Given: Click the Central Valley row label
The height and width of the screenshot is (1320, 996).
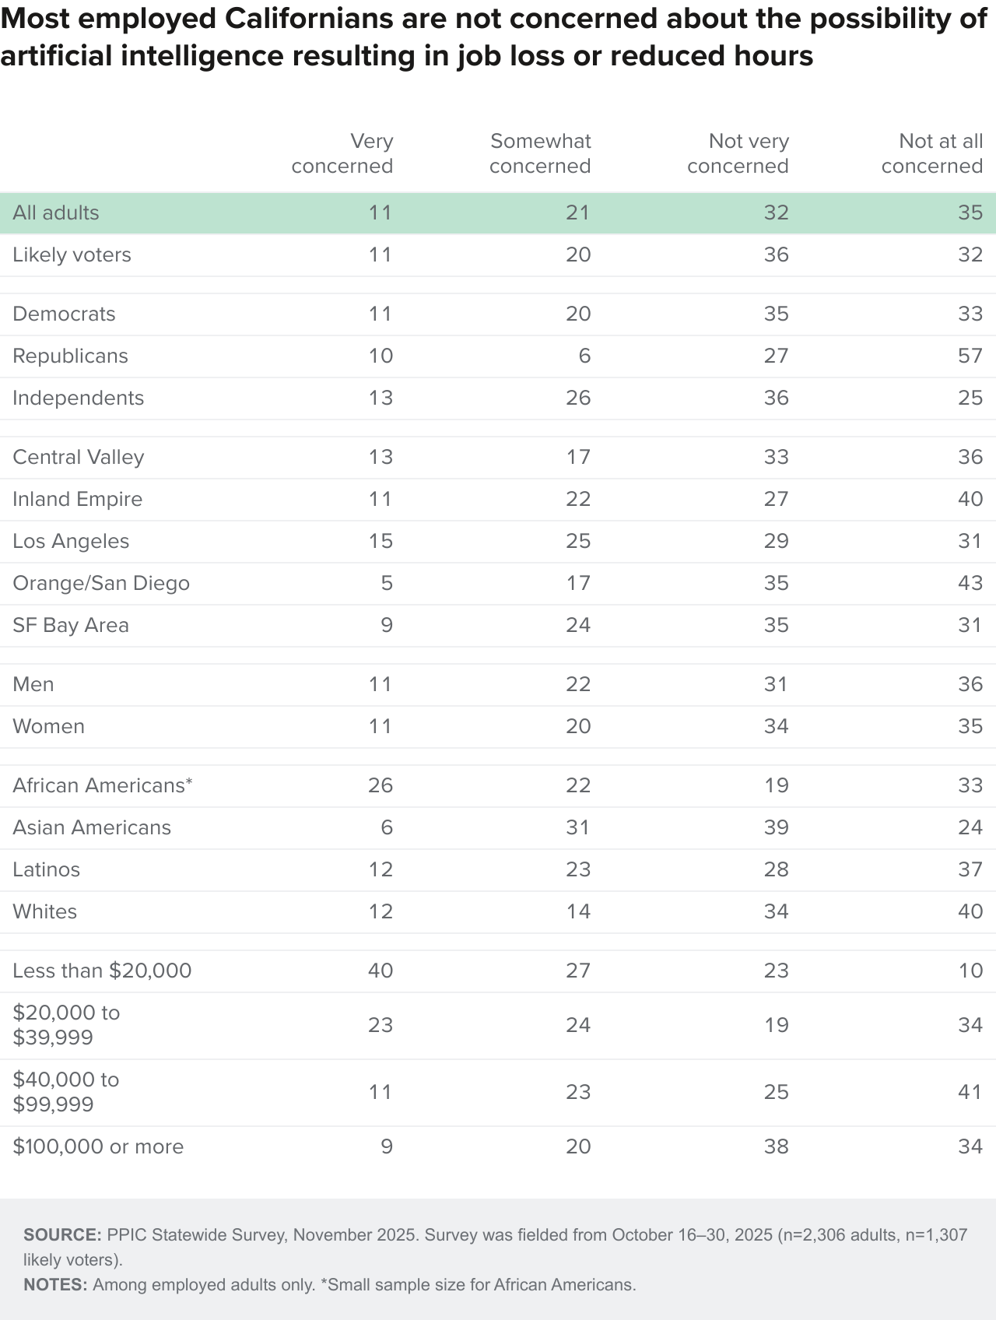Looking at the screenshot, I should coord(79,457).
